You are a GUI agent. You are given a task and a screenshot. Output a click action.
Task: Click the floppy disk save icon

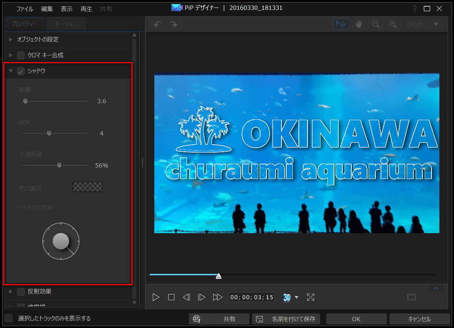[259, 319]
